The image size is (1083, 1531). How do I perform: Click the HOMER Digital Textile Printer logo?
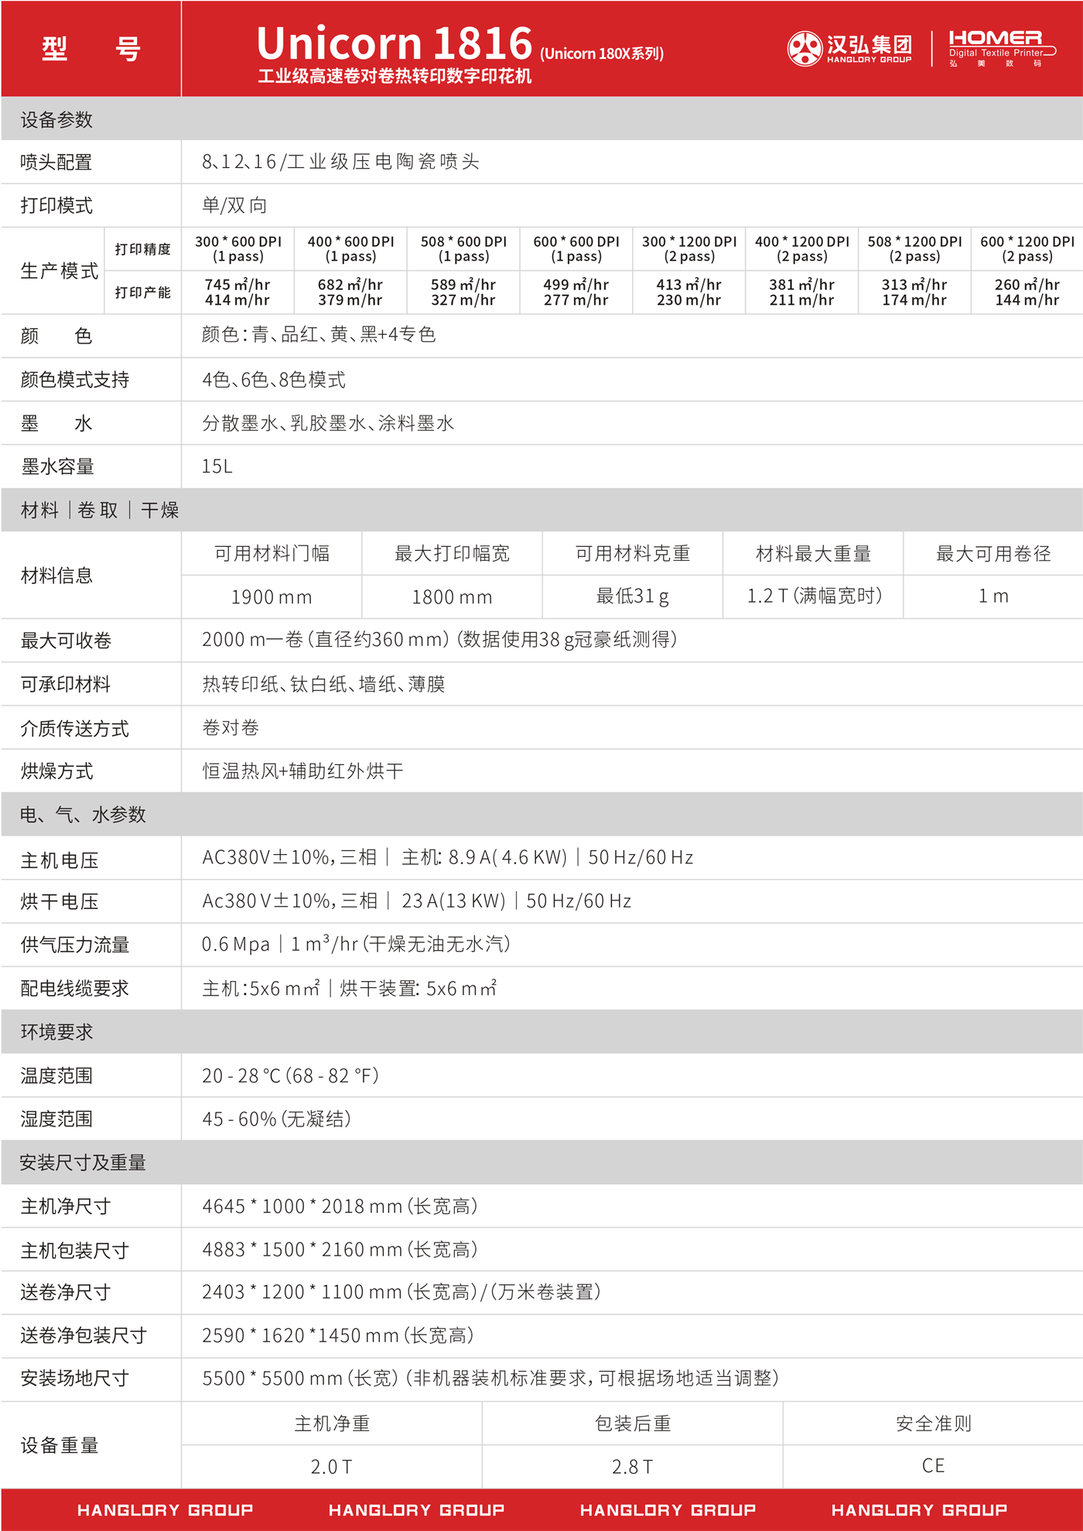(x=1002, y=49)
